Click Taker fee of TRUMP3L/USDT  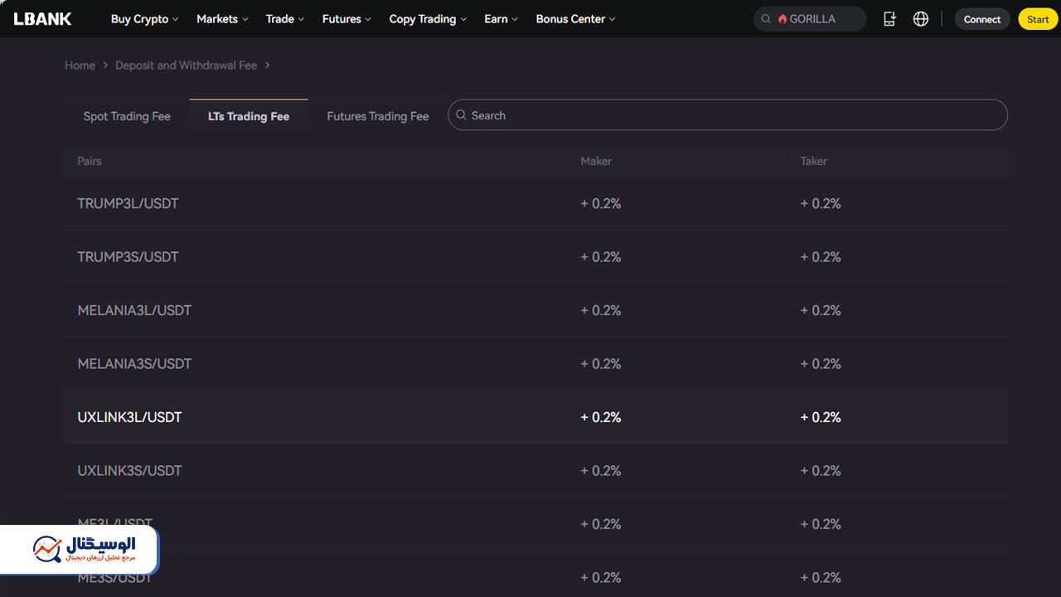[x=821, y=203]
